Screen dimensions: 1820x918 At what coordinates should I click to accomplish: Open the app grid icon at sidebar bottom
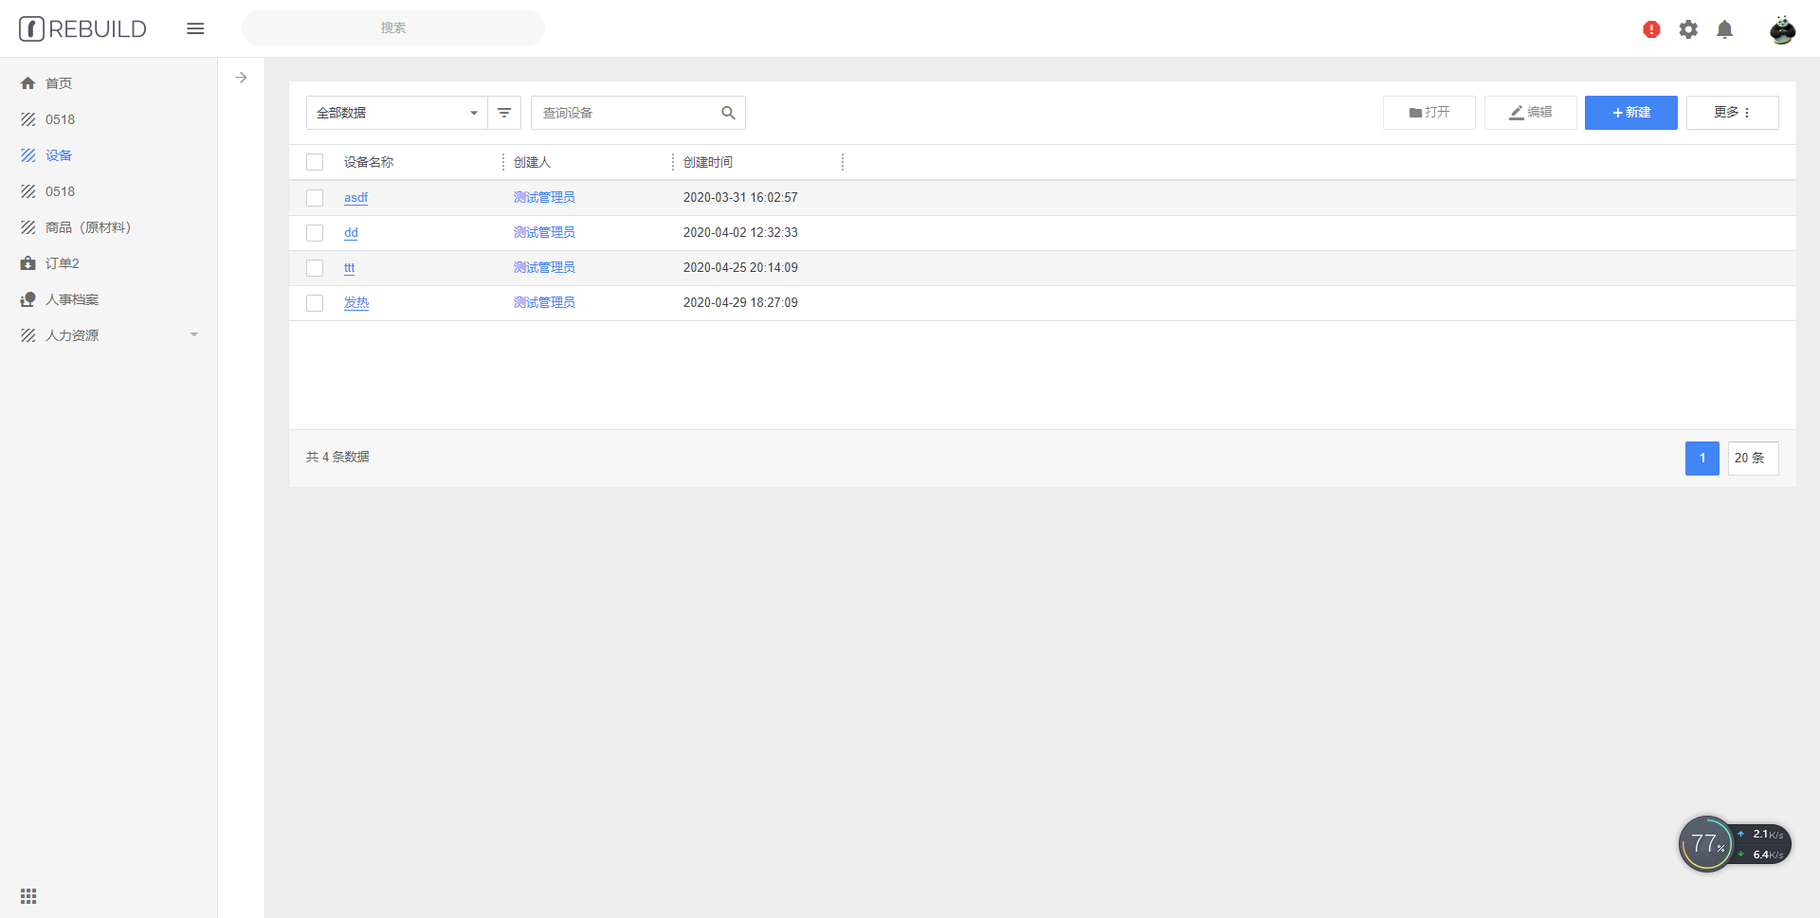pos(28,896)
